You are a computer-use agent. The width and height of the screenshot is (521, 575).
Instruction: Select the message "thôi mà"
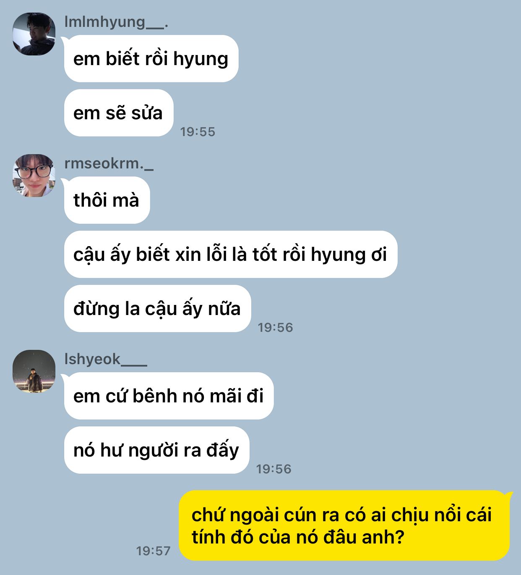(x=107, y=200)
